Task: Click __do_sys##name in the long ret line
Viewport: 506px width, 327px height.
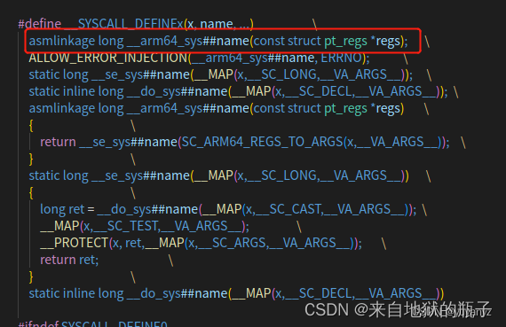Action: point(147,209)
